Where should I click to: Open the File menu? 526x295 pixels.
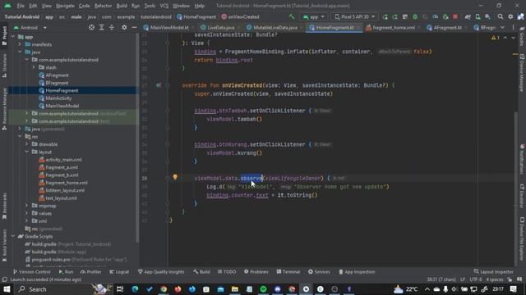pyautogui.click(x=21, y=6)
